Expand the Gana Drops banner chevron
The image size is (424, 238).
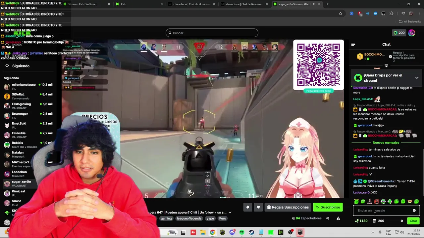(417, 78)
